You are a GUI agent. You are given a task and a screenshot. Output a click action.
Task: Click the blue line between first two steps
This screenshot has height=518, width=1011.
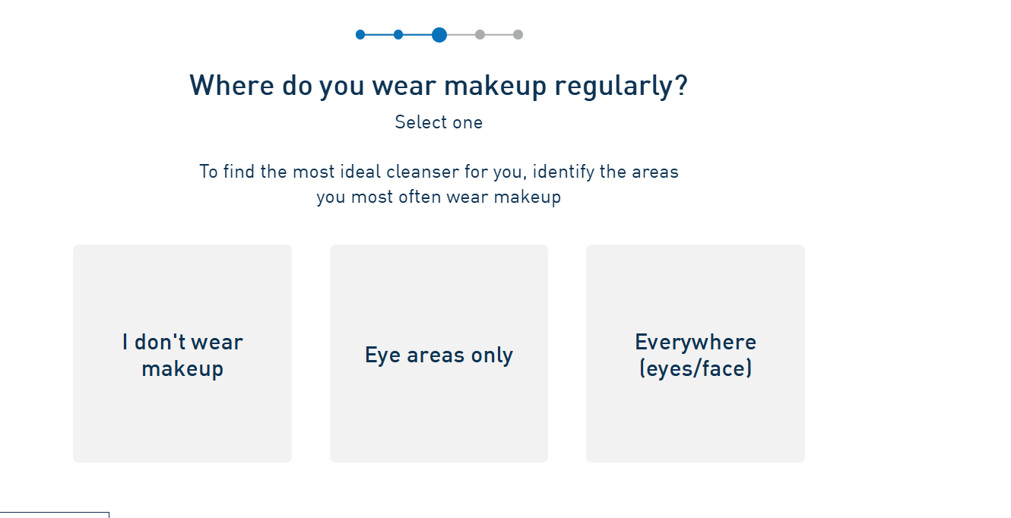click(379, 34)
